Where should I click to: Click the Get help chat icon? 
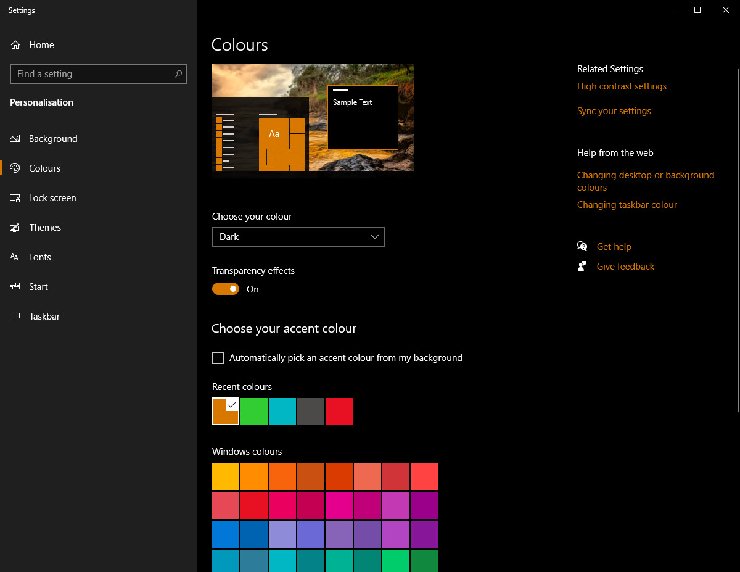(x=582, y=247)
